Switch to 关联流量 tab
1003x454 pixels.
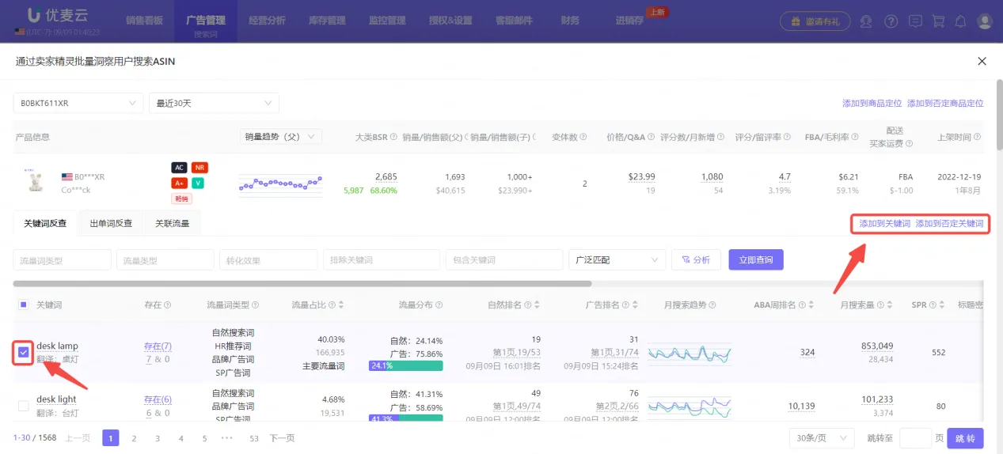click(x=172, y=224)
